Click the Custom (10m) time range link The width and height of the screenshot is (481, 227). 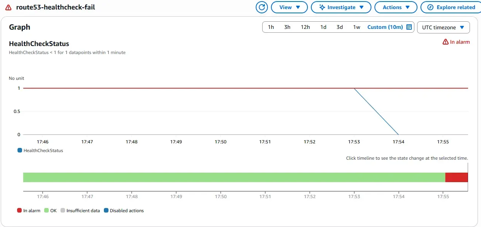coord(385,27)
